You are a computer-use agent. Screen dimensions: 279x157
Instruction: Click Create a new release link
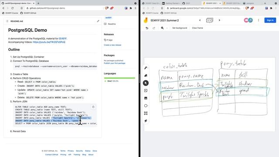tap(112, 45)
